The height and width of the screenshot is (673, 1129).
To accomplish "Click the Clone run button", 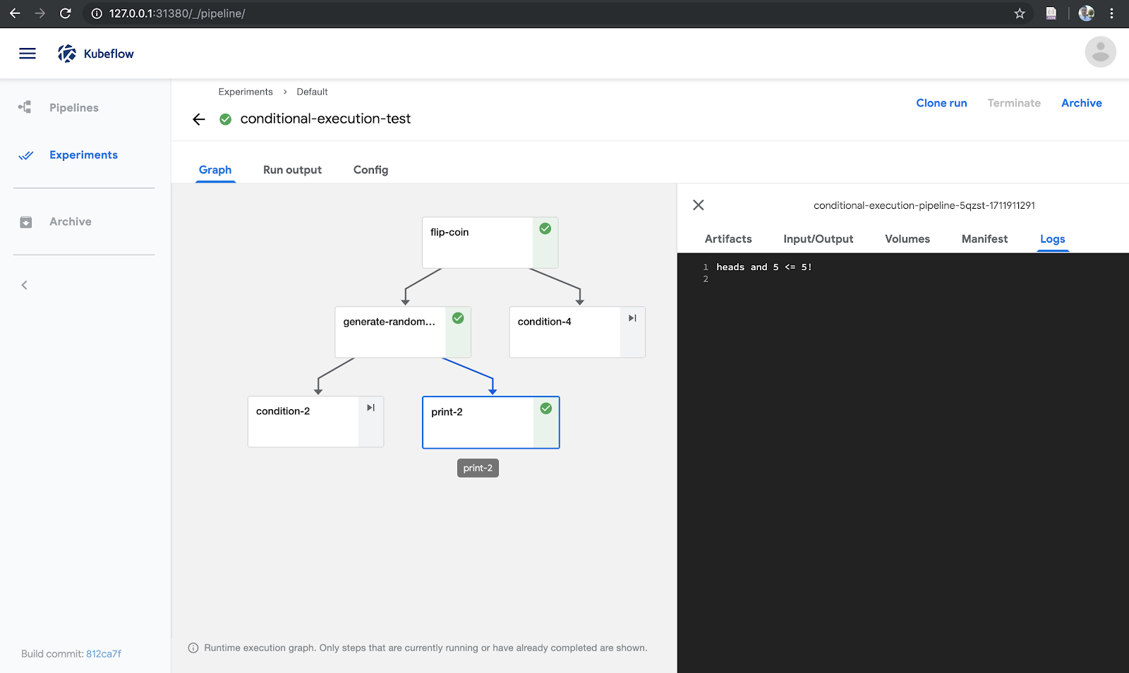I will 941,103.
